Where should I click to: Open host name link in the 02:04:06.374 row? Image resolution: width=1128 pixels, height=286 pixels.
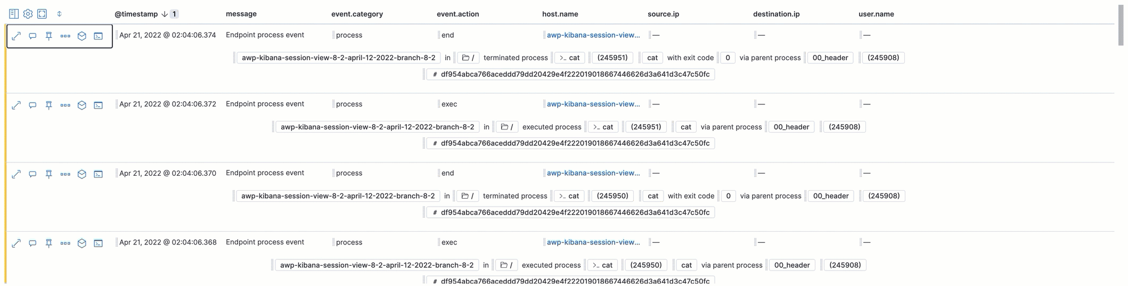[593, 35]
